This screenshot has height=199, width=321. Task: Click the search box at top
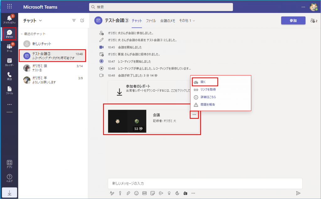pyautogui.click(x=161, y=7)
